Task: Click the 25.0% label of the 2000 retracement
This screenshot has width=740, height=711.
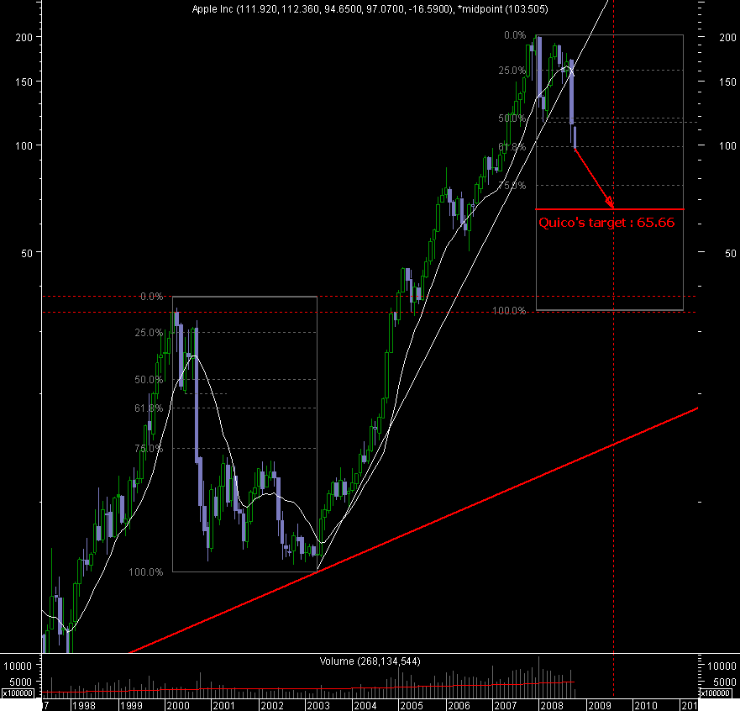Action: (149, 332)
